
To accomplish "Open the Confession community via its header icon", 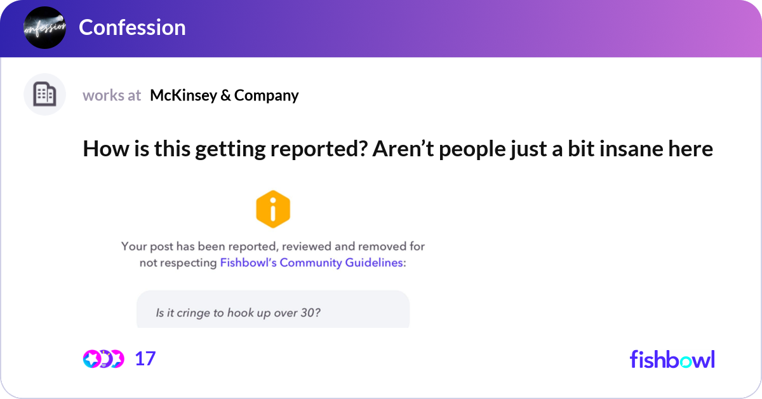I will 44,28.
